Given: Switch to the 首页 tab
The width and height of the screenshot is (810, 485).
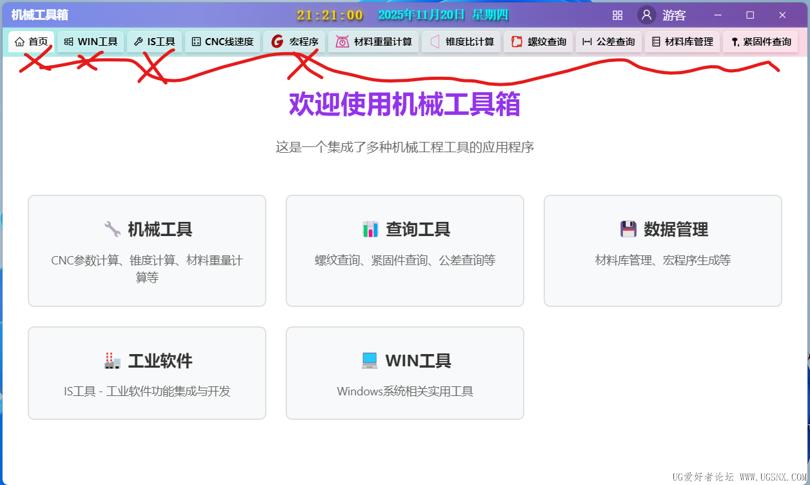Looking at the screenshot, I should 31,41.
